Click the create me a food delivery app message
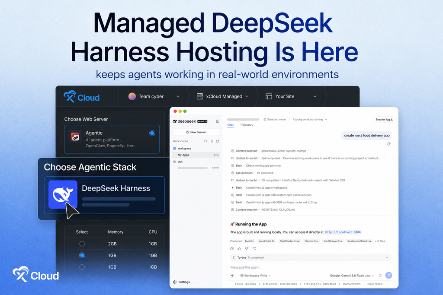The image size is (443, 295). (367, 136)
